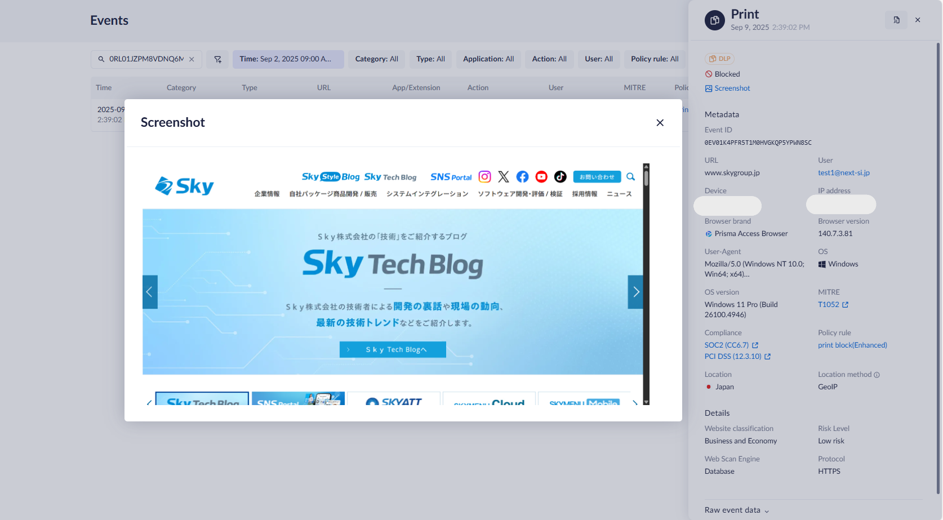
Task: Open the Category: All filter dropdown
Action: (x=376, y=59)
